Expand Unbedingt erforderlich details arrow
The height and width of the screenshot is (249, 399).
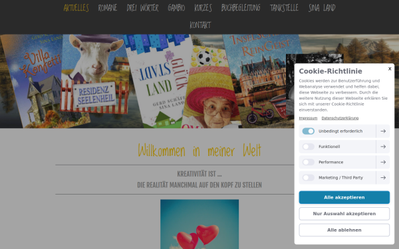383,131
